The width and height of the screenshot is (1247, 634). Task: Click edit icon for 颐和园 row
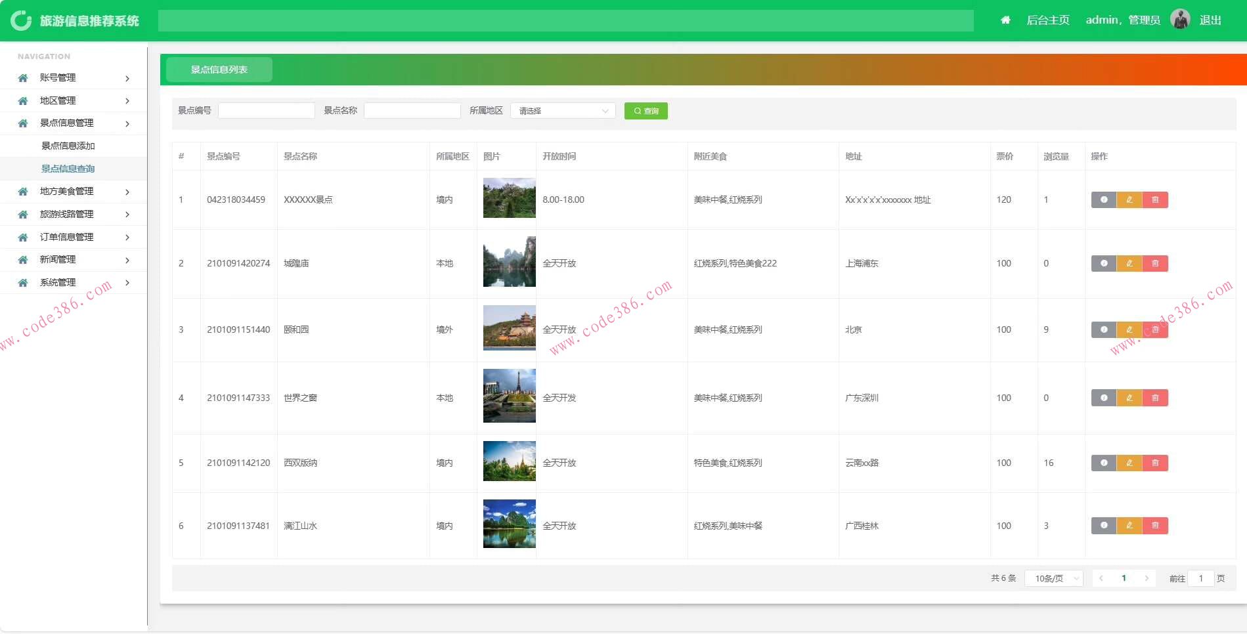click(x=1129, y=329)
